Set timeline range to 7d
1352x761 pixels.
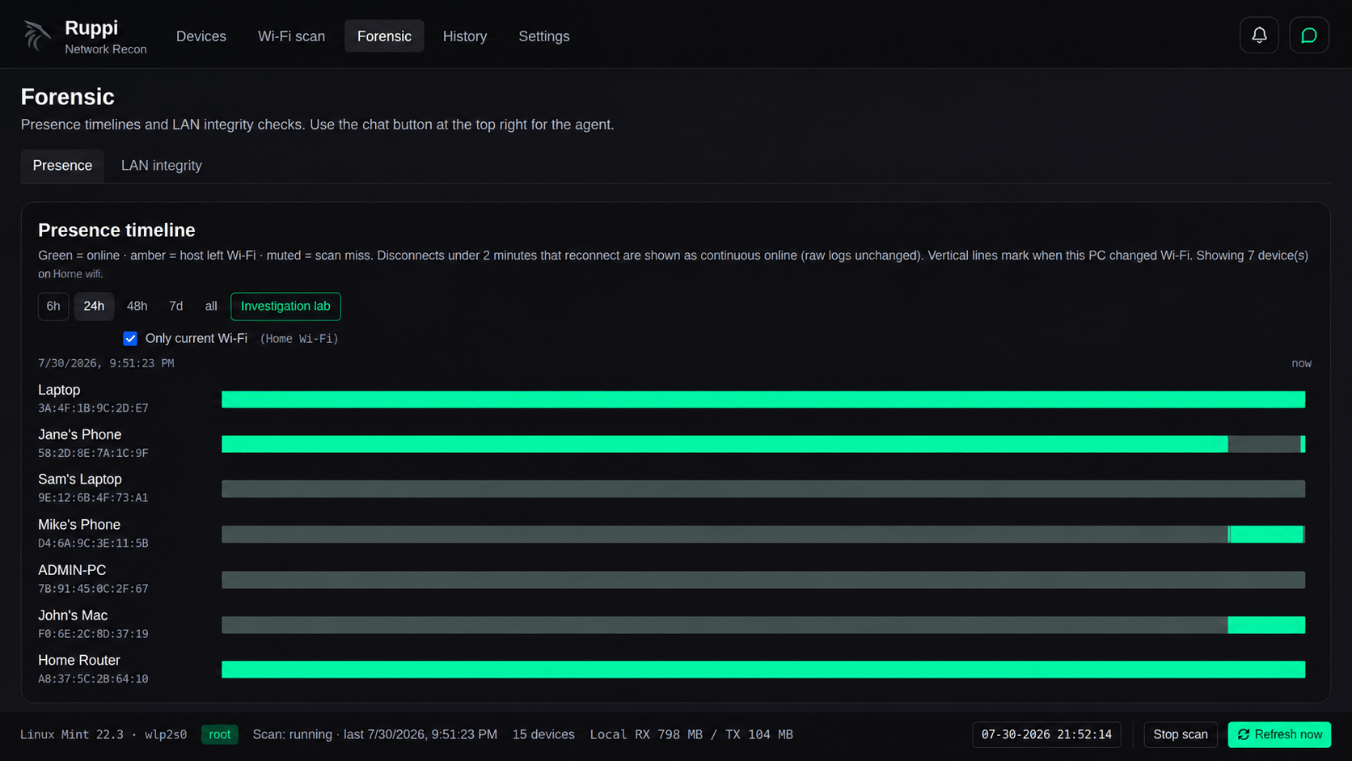[x=176, y=307]
